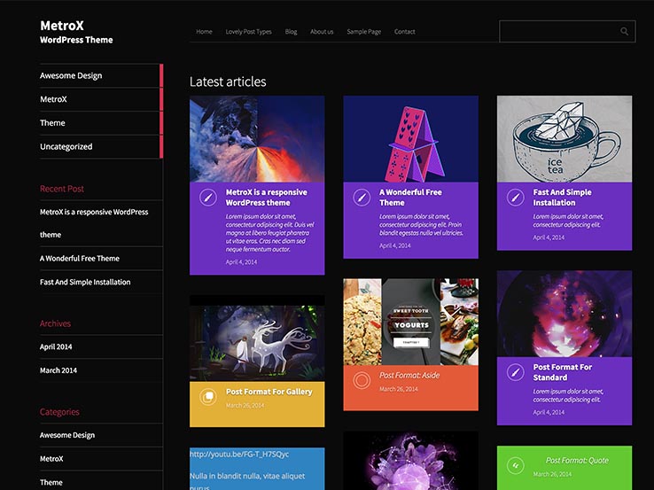Click 'Post Format For Gallery' title
The image size is (654, 490).
269,392
